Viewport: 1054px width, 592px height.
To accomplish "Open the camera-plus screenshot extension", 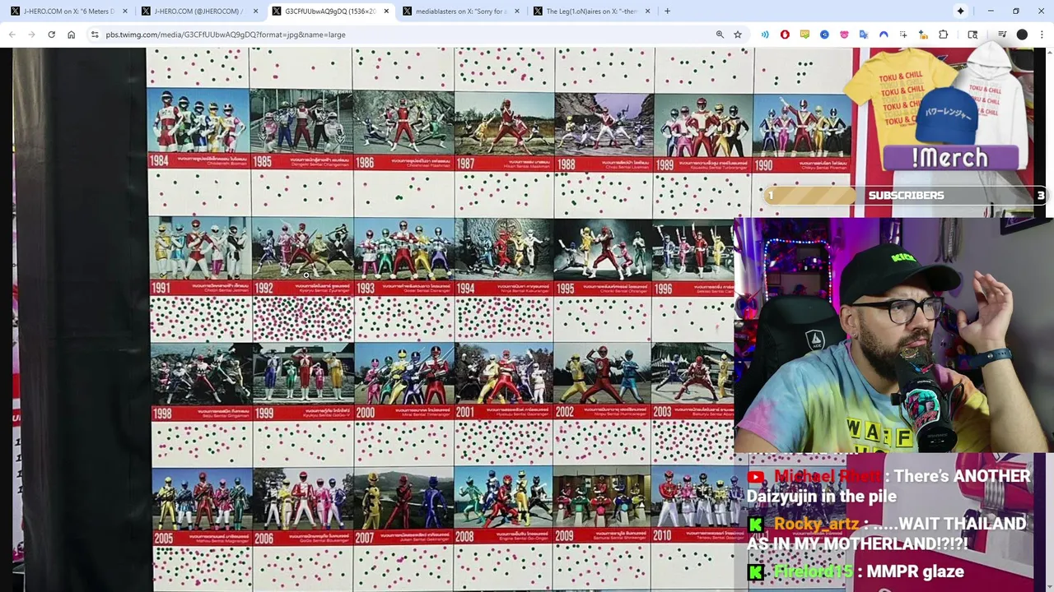I will [923, 35].
